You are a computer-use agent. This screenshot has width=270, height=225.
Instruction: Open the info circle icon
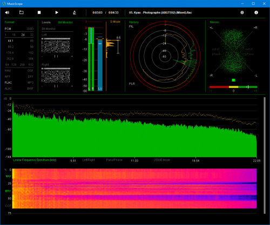point(256,12)
